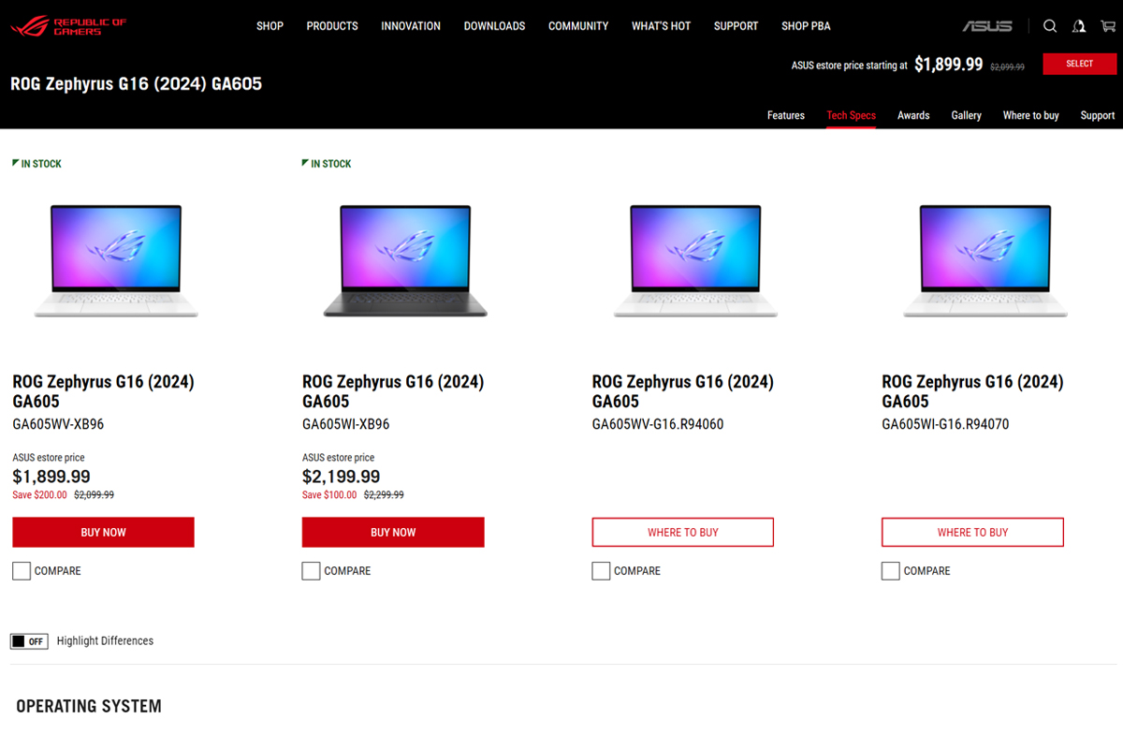Check COMPARE for GA605WV-XB96
The width and height of the screenshot is (1123, 749).
tap(22, 571)
